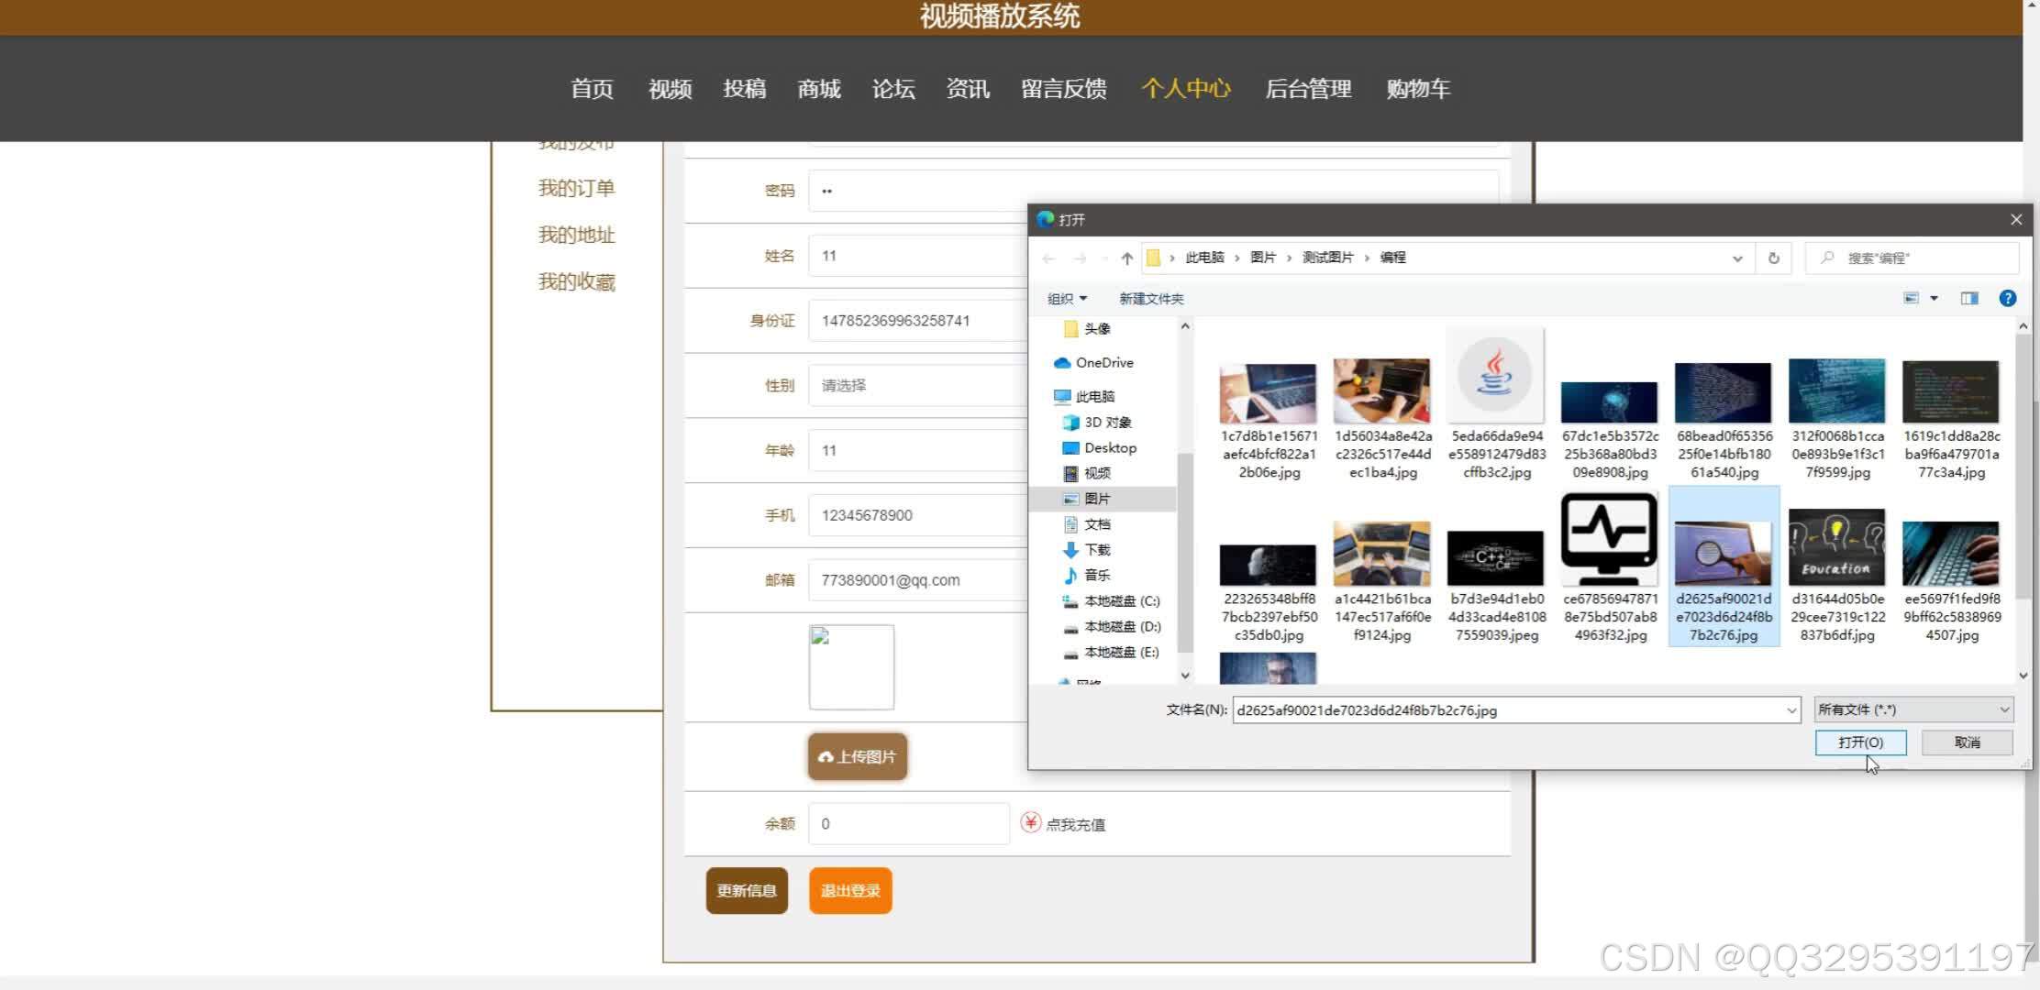Open 3D 对象 folder in sidebar
The width and height of the screenshot is (2040, 990).
click(x=1098, y=423)
